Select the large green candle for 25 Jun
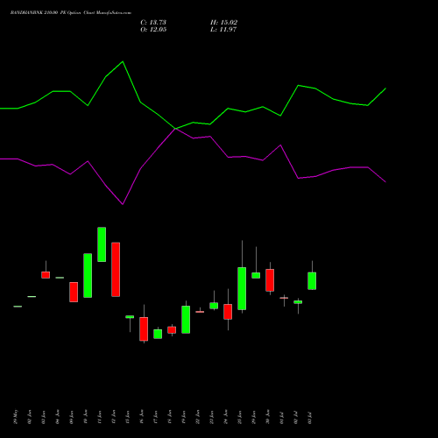Screen dimensions: 438x438 pos(242,288)
